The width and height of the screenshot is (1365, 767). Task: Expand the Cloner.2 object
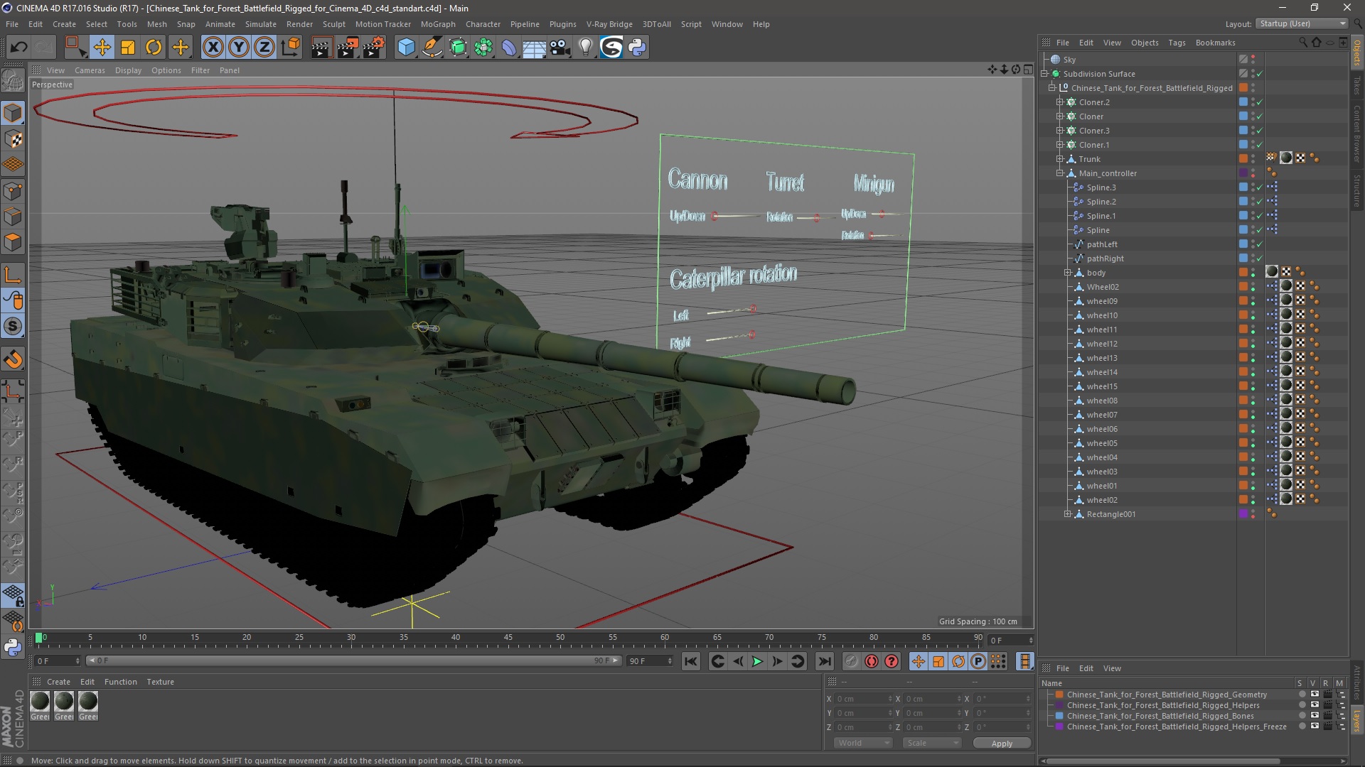click(1059, 102)
